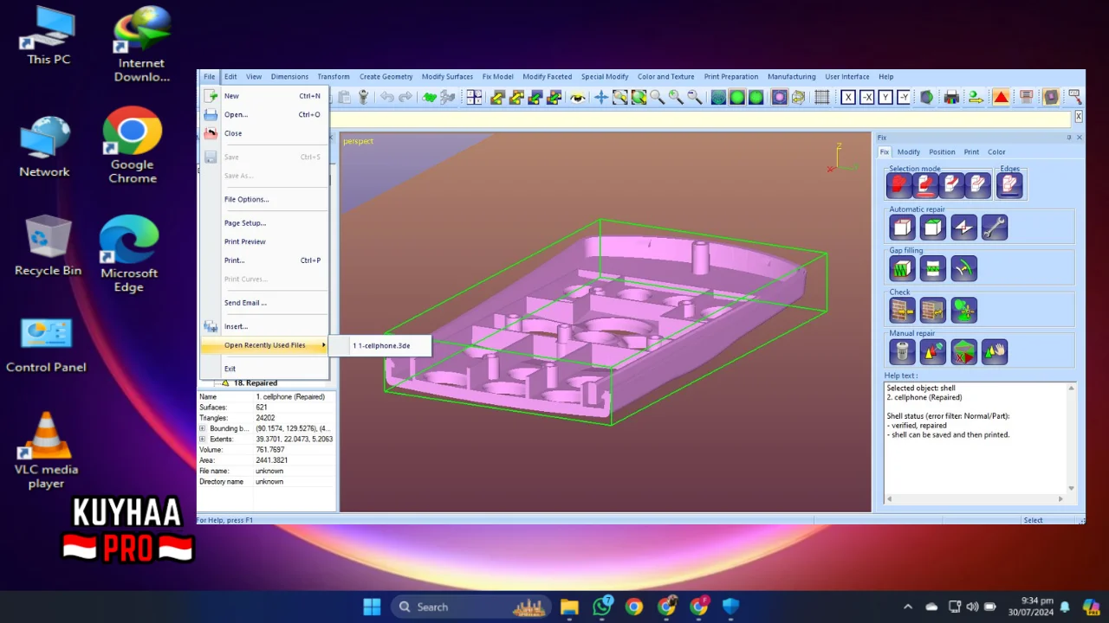Click the Triangles value 24202
Viewport: 1109px width, 623px height.
pos(265,418)
